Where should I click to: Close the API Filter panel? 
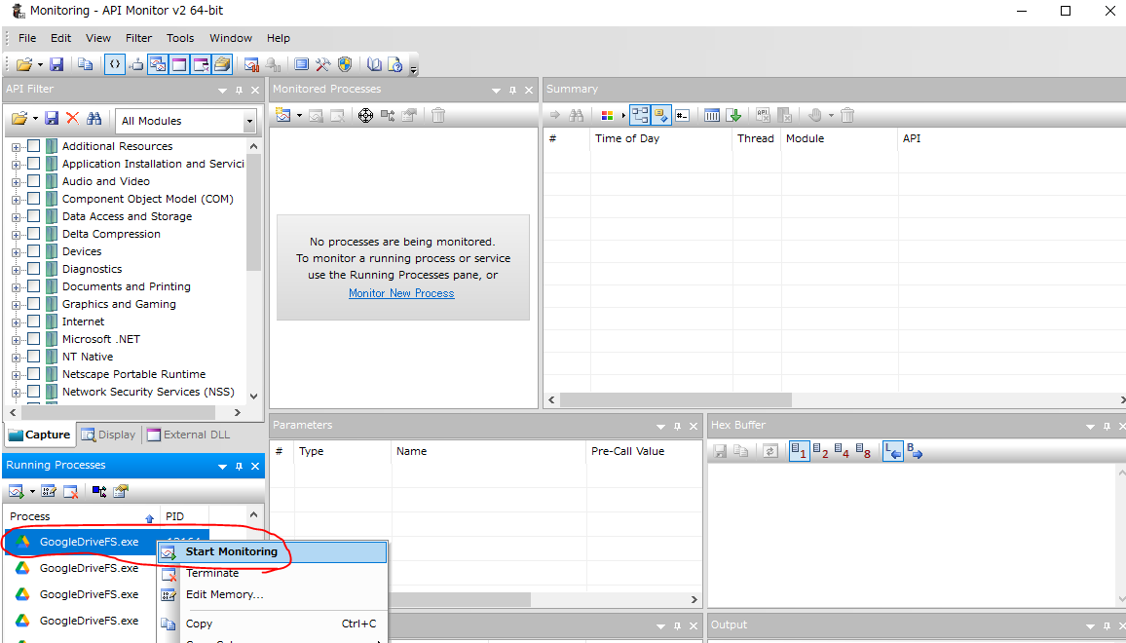click(255, 90)
